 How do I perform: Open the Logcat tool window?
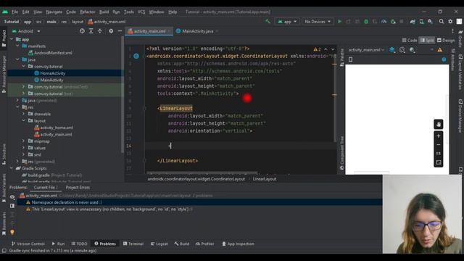click(x=159, y=244)
